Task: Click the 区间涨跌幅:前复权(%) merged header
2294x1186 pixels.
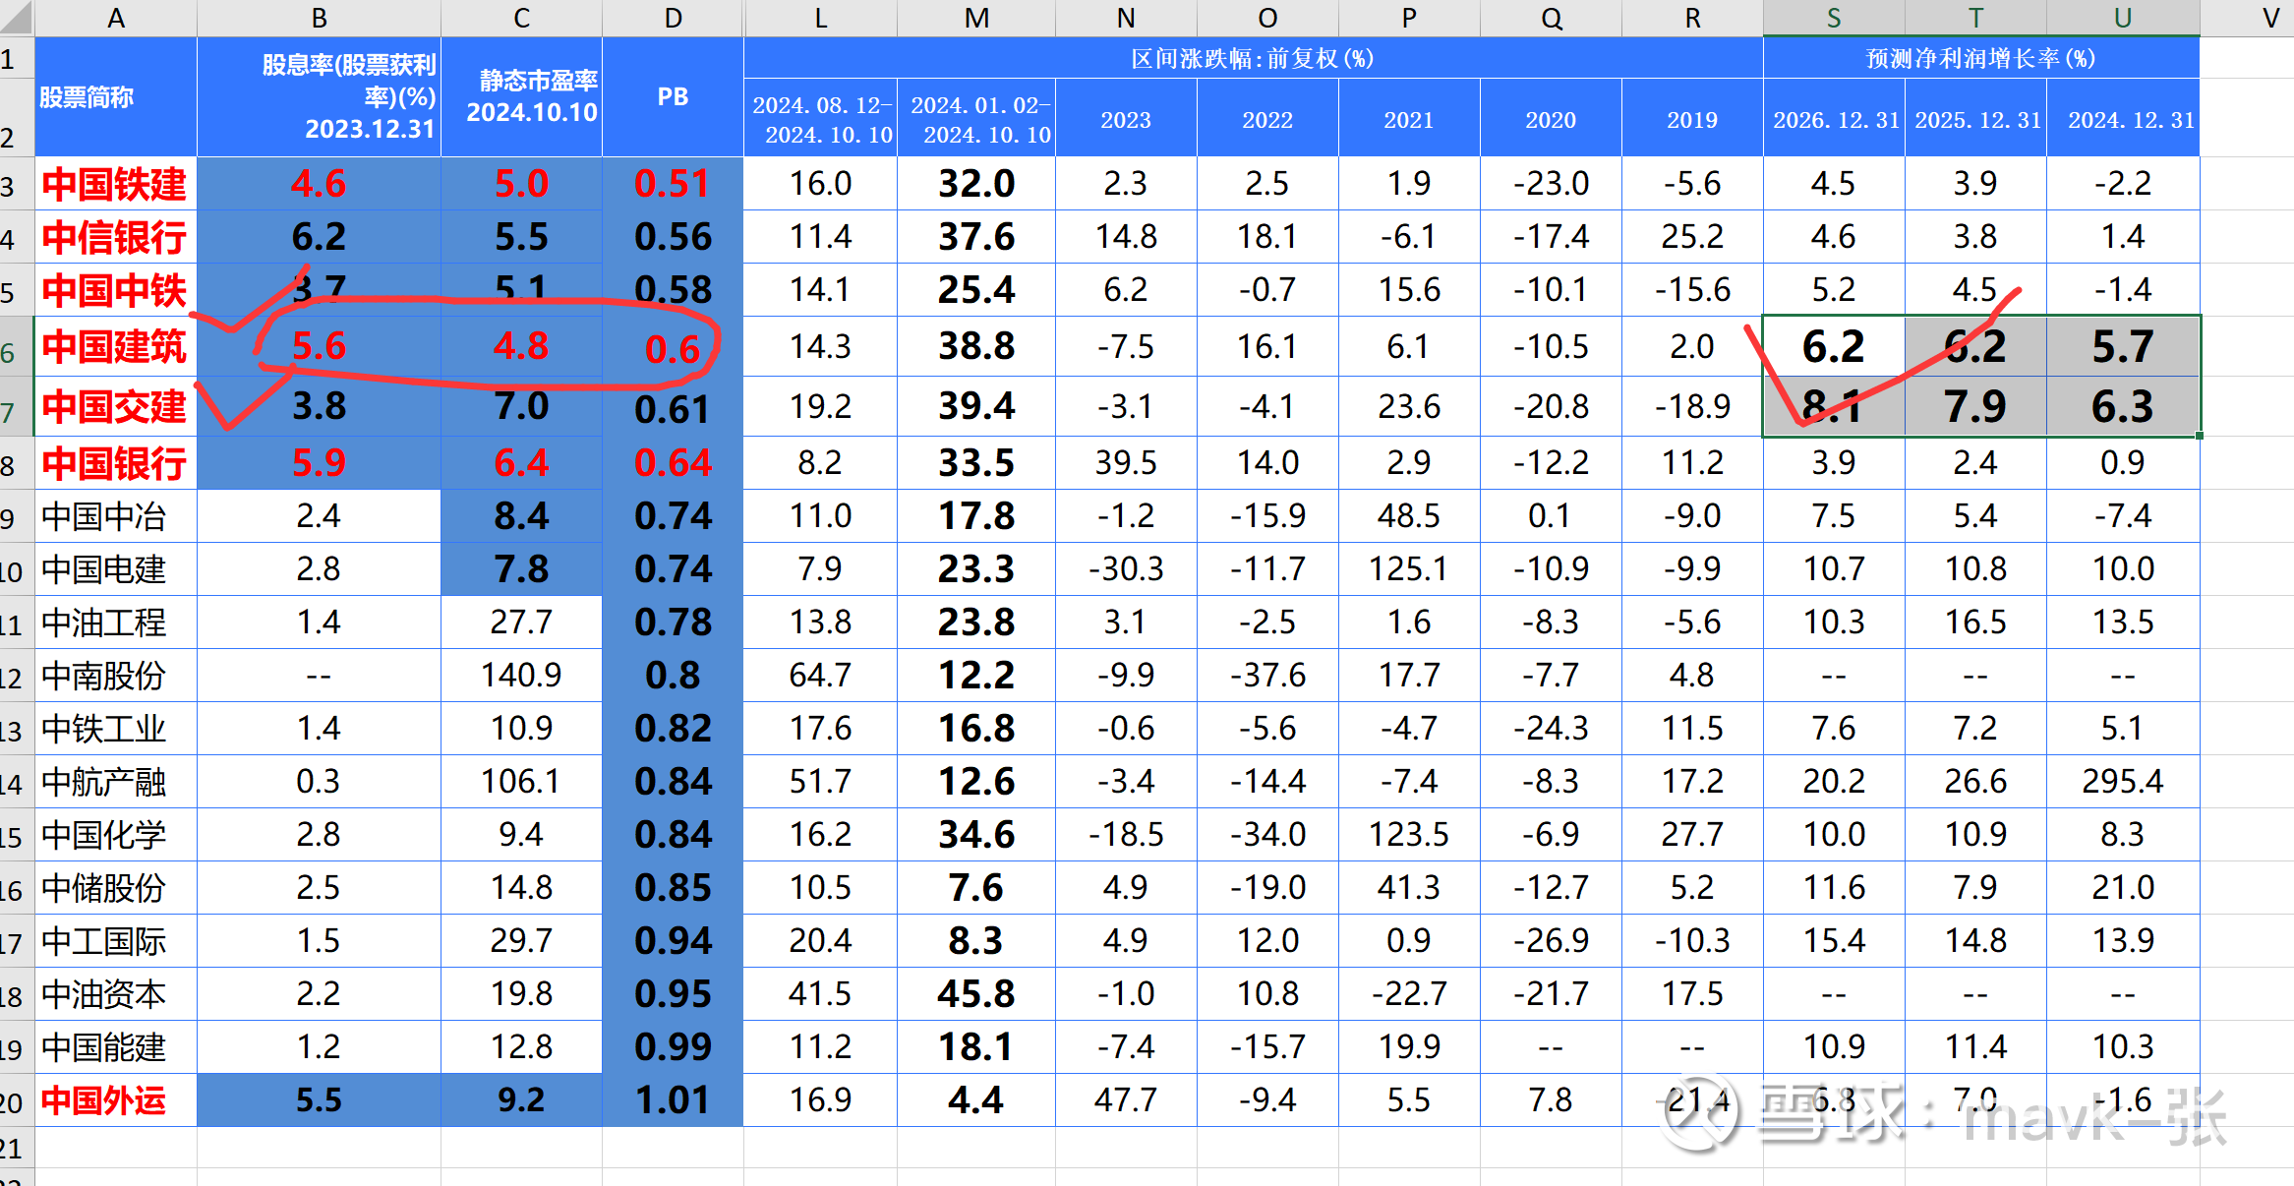Action: [x=1254, y=58]
